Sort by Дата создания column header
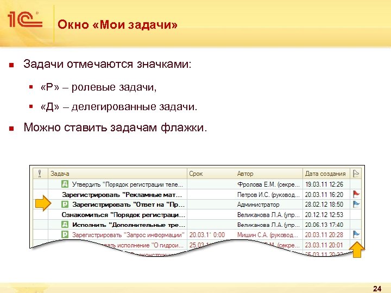 326,174
